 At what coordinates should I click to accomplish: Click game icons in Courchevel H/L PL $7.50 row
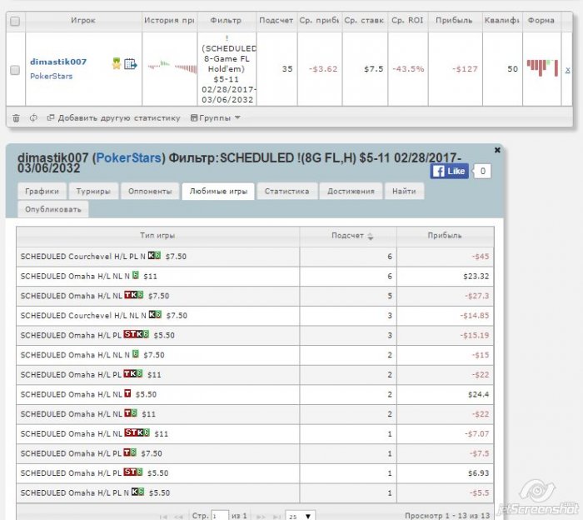tap(154, 256)
